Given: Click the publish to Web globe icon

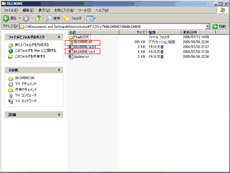Looking at the screenshot, I should tap(11, 51).
